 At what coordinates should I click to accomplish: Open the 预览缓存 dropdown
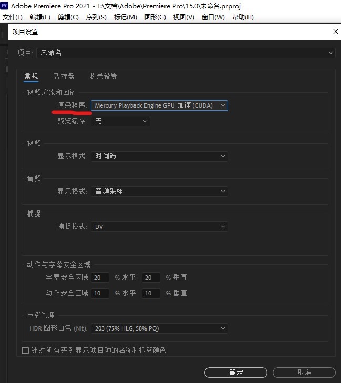(x=120, y=121)
